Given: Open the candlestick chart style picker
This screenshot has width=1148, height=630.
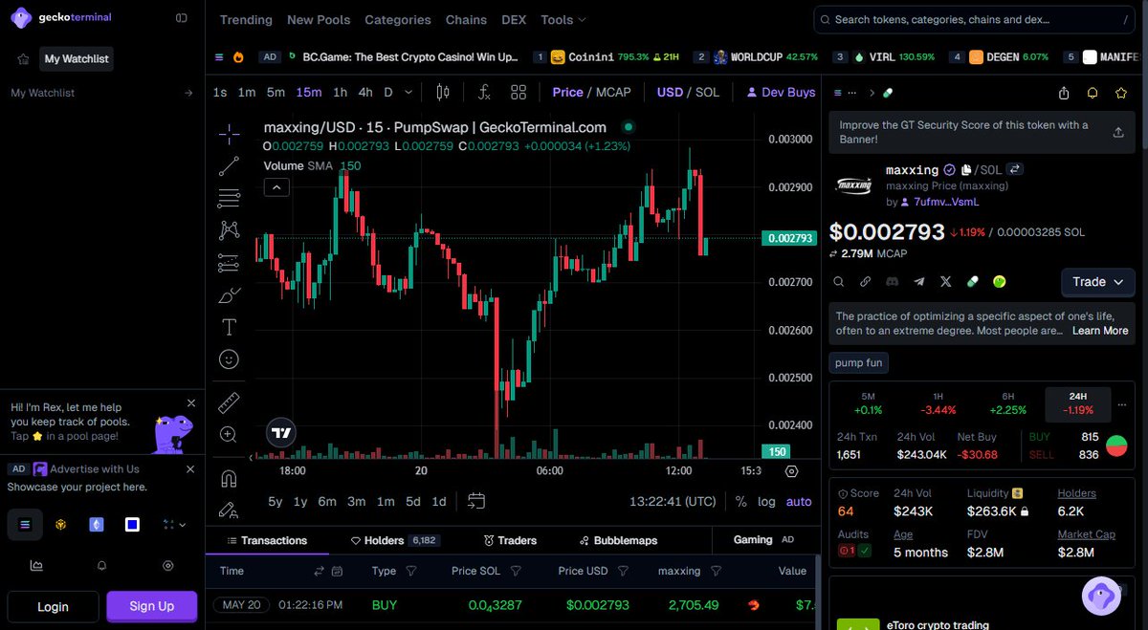Looking at the screenshot, I should (442, 93).
